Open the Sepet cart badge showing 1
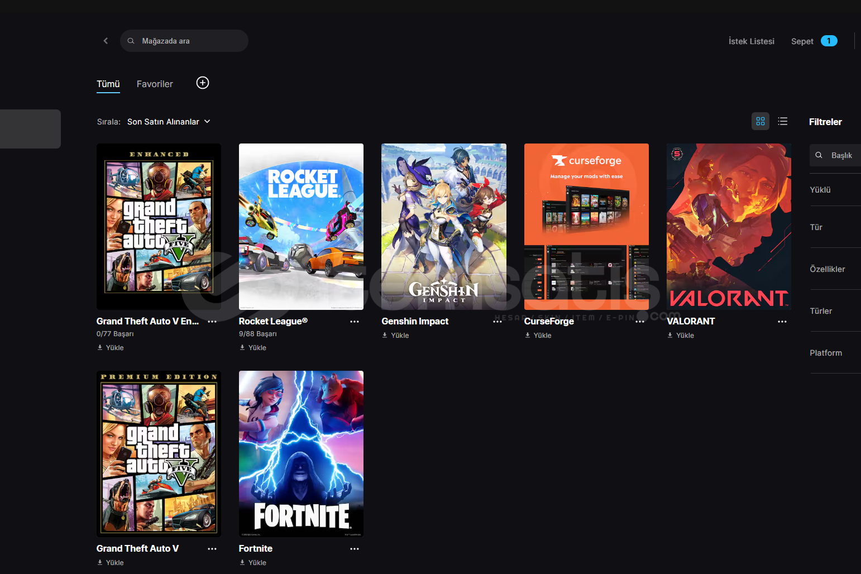Viewport: 861px width, 574px height. (x=829, y=41)
